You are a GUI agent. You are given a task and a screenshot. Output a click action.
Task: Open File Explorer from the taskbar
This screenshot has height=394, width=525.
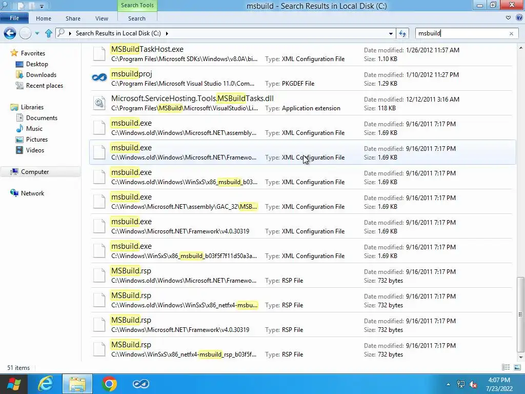77,384
